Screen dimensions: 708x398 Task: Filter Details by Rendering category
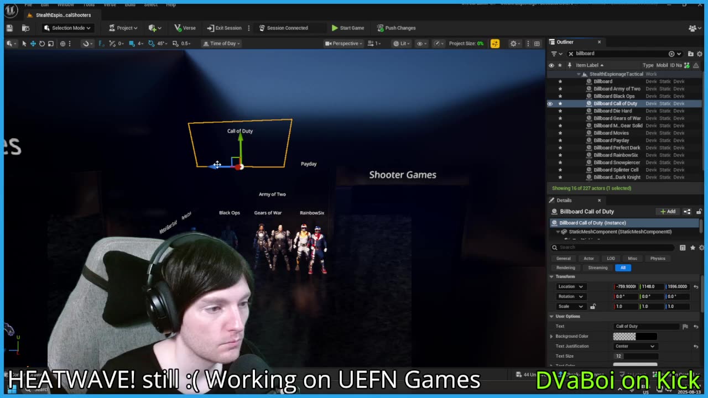tap(565, 268)
